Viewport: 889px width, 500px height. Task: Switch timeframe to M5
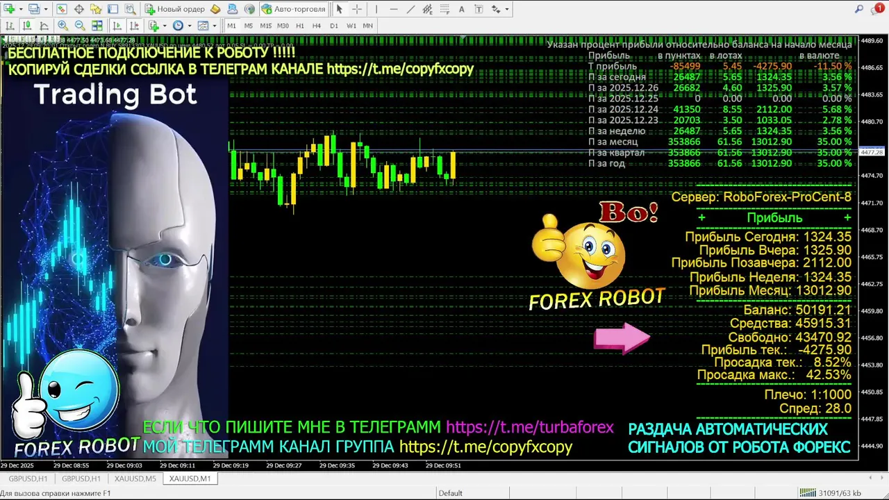tap(249, 26)
